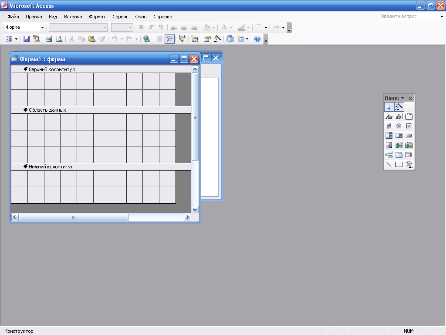Click the Redo arrow icon
The height and width of the screenshot is (335, 446).
(129, 39)
